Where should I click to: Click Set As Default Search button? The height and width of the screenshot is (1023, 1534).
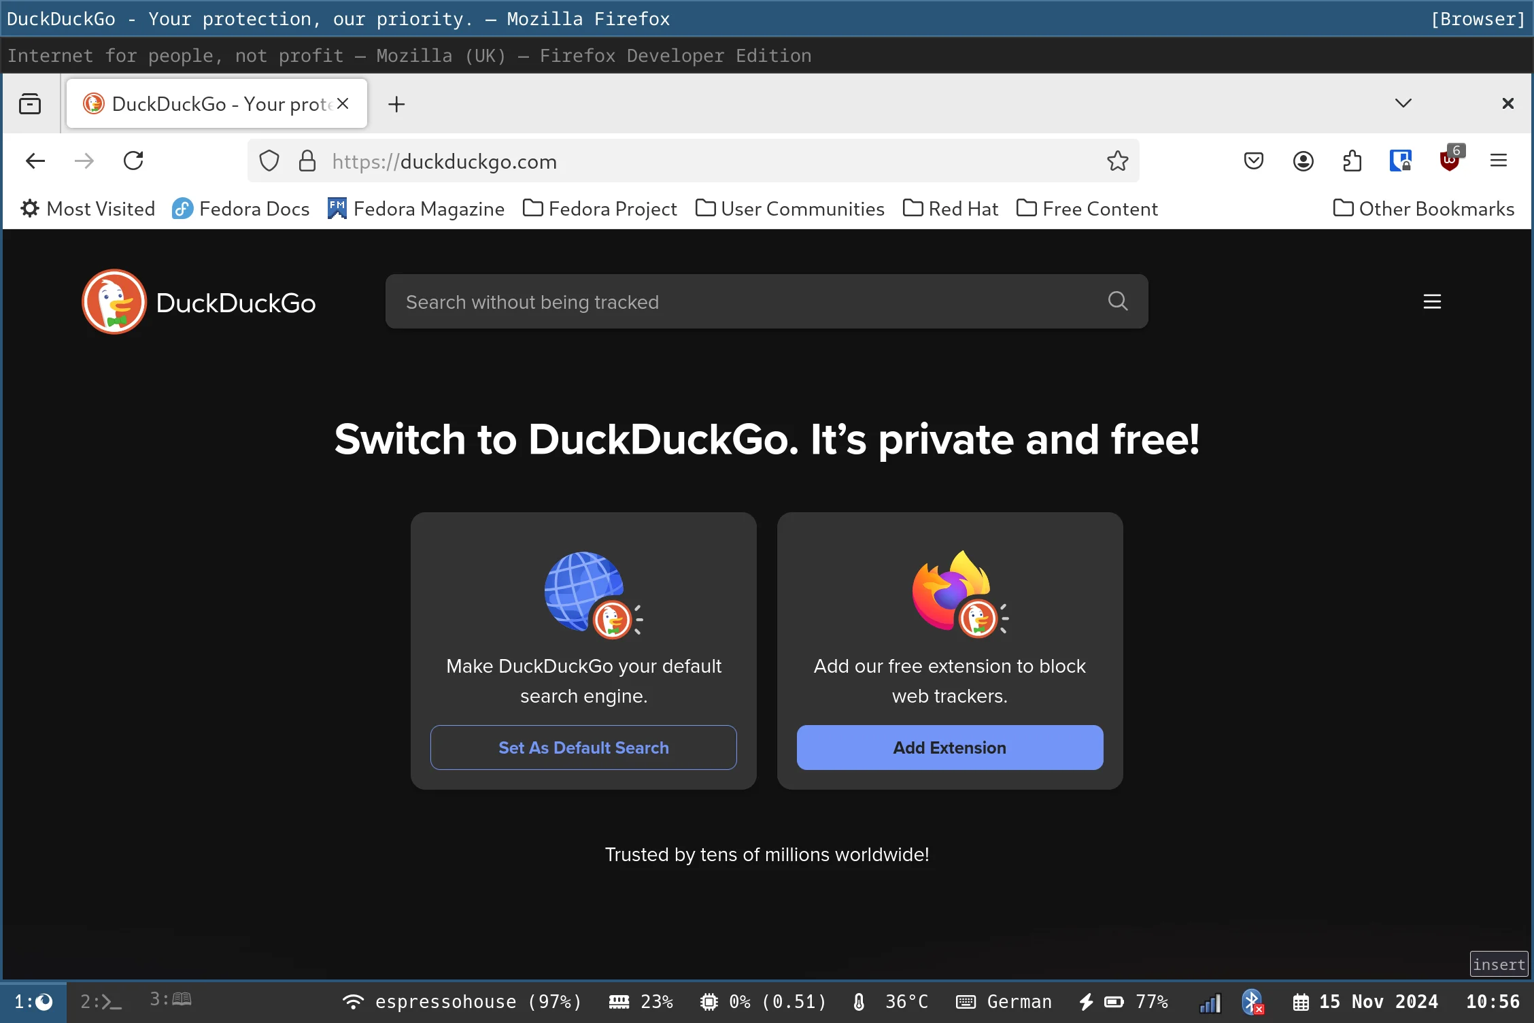click(x=583, y=748)
